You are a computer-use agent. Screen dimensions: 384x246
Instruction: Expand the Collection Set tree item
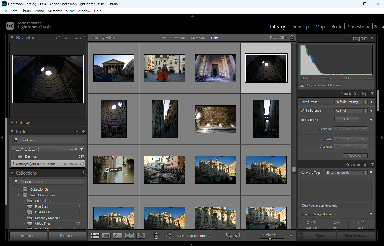click(19, 189)
